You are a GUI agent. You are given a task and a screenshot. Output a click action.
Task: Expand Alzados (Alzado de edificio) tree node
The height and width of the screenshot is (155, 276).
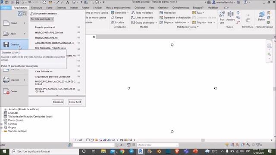pyautogui.click(x=5, y=109)
